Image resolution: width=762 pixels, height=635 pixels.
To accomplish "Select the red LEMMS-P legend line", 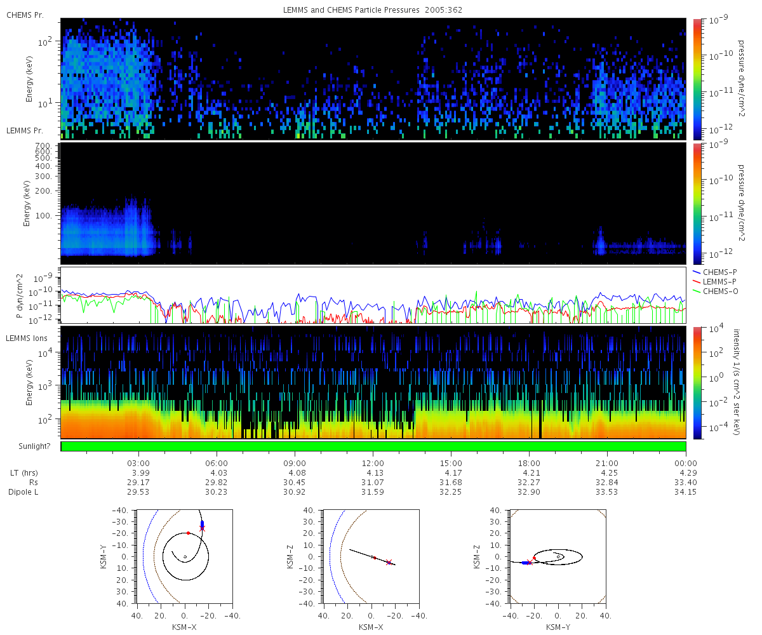I will [697, 281].
